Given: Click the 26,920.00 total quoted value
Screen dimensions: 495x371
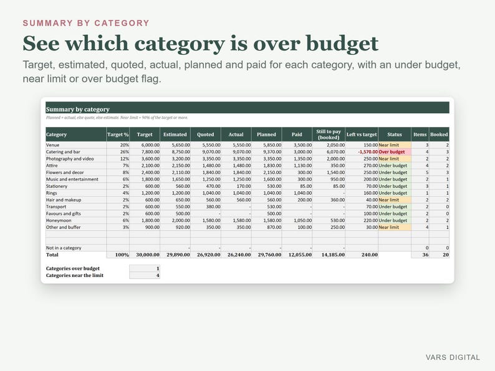Looking at the screenshot, I should [206, 255].
